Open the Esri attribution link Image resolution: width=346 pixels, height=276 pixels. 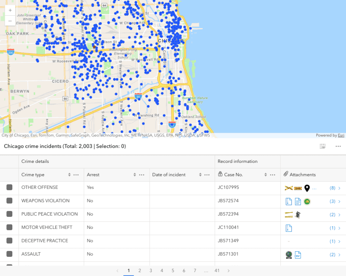(341, 135)
